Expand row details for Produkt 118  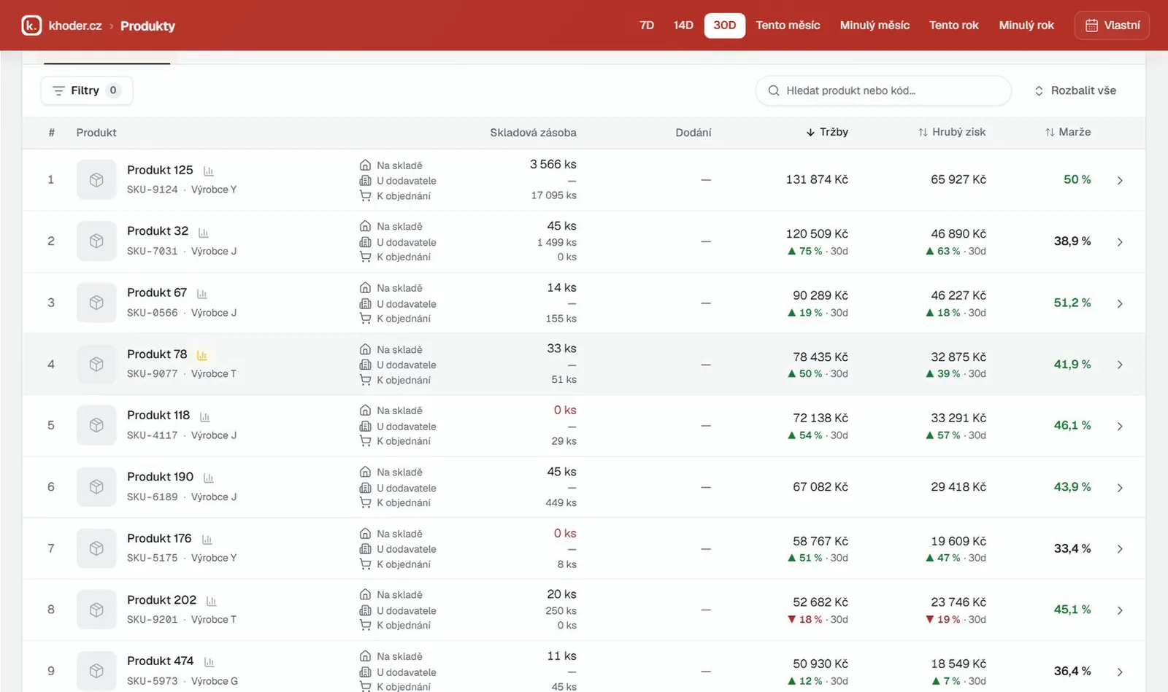click(x=1120, y=426)
